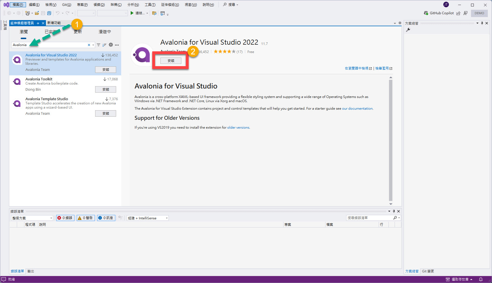The width and height of the screenshot is (492, 283).
Task: Open the 延伸模組(X) Extensions menu
Action: 170,5
